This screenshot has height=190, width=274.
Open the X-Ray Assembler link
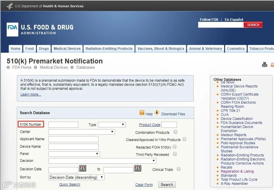[234, 183]
